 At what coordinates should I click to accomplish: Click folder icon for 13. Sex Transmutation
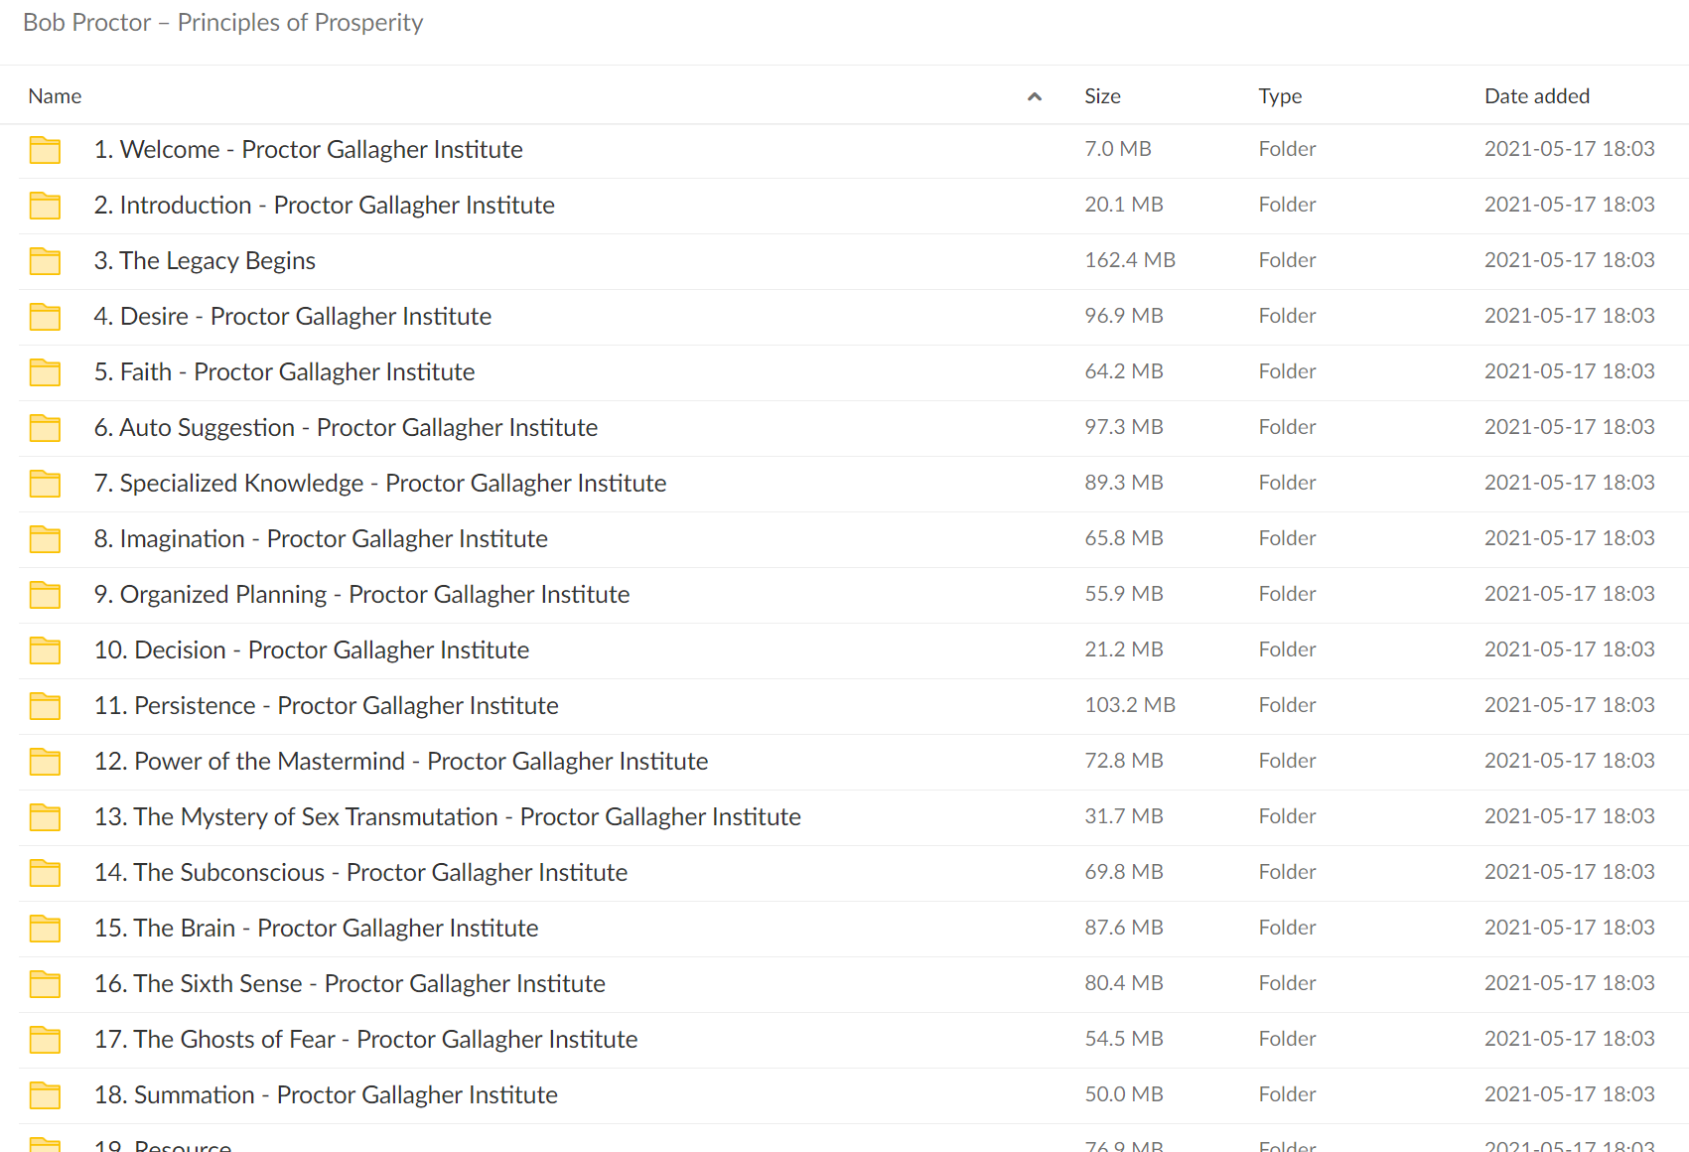tap(45, 817)
